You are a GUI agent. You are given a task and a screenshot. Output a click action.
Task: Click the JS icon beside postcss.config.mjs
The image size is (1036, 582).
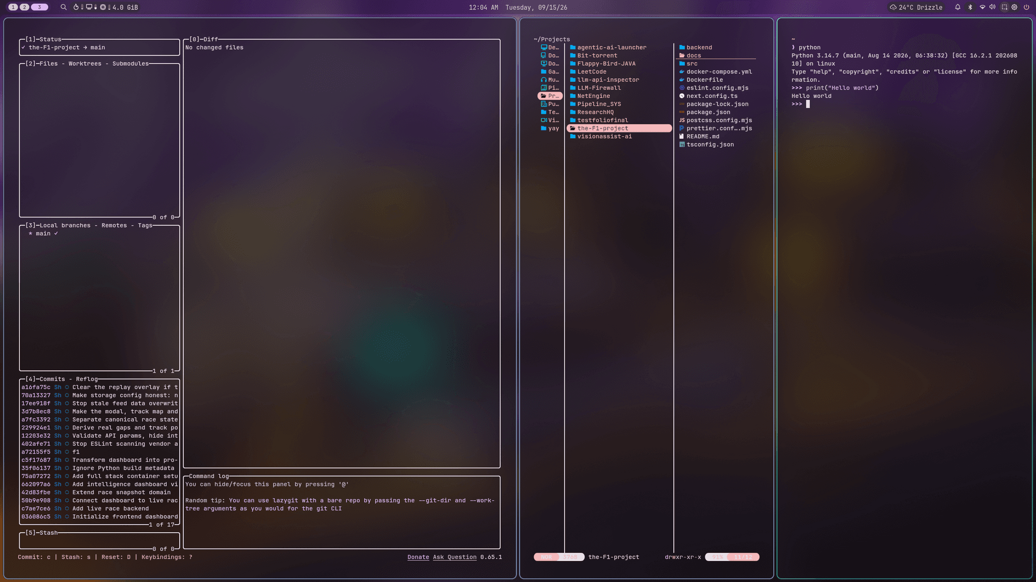click(x=682, y=120)
